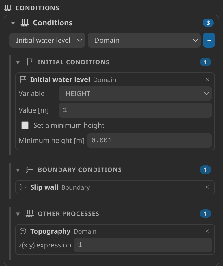Click the Conditions panel title text
The image size is (223, 266).
click(x=53, y=23)
